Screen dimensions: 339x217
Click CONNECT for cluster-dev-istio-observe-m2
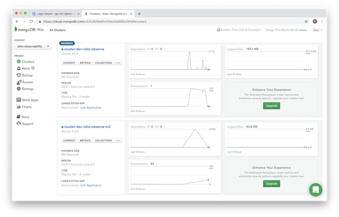pos(69,140)
